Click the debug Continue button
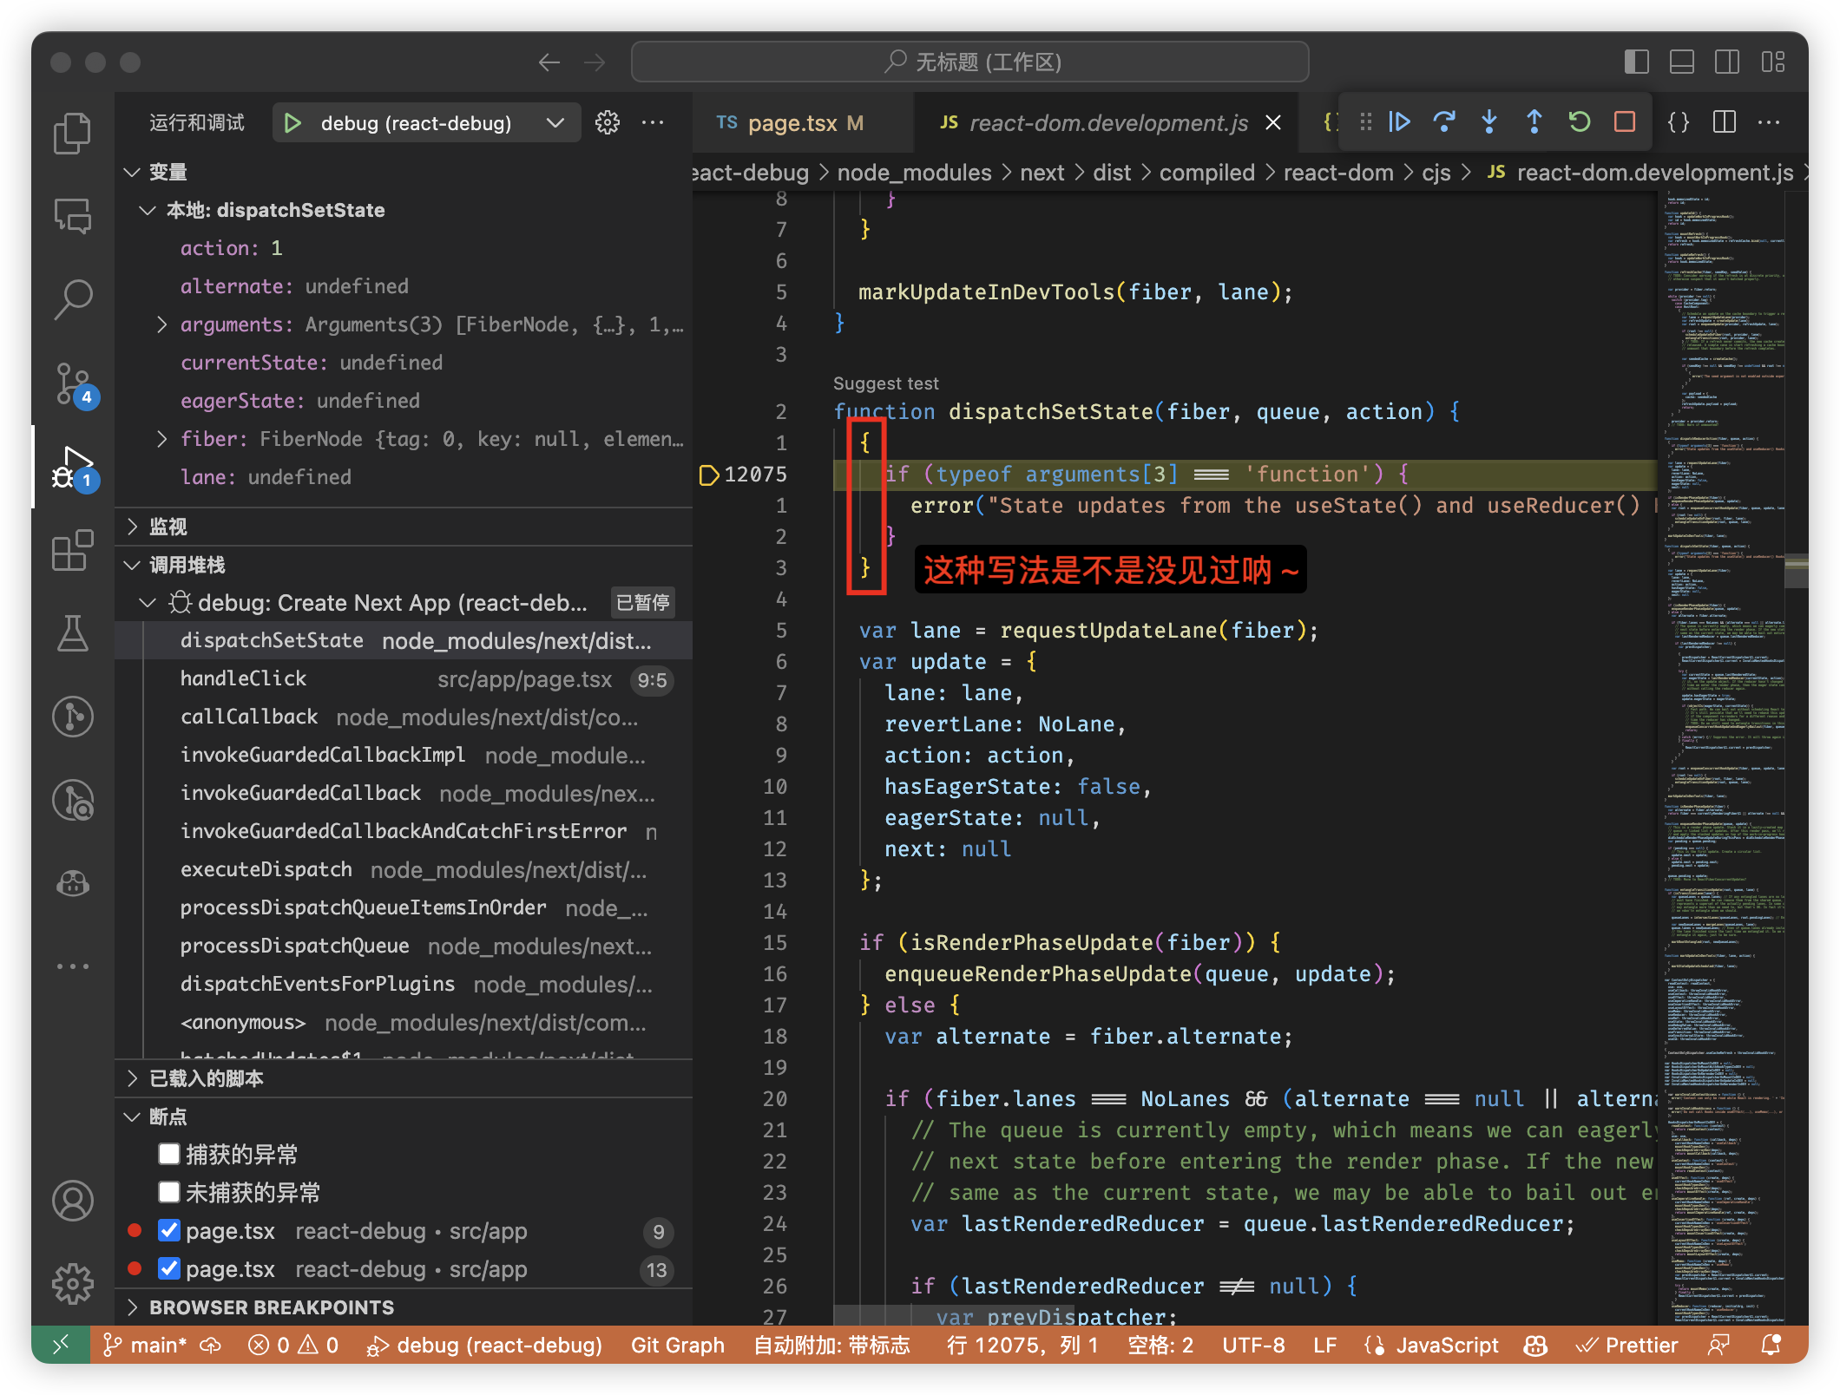1840x1395 pixels. pyautogui.click(x=1399, y=122)
